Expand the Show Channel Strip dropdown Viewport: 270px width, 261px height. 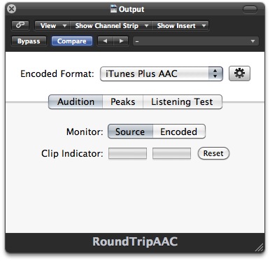pos(111,25)
